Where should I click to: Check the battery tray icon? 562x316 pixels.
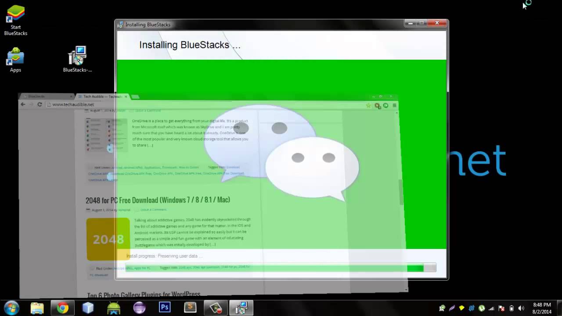pos(512,308)
